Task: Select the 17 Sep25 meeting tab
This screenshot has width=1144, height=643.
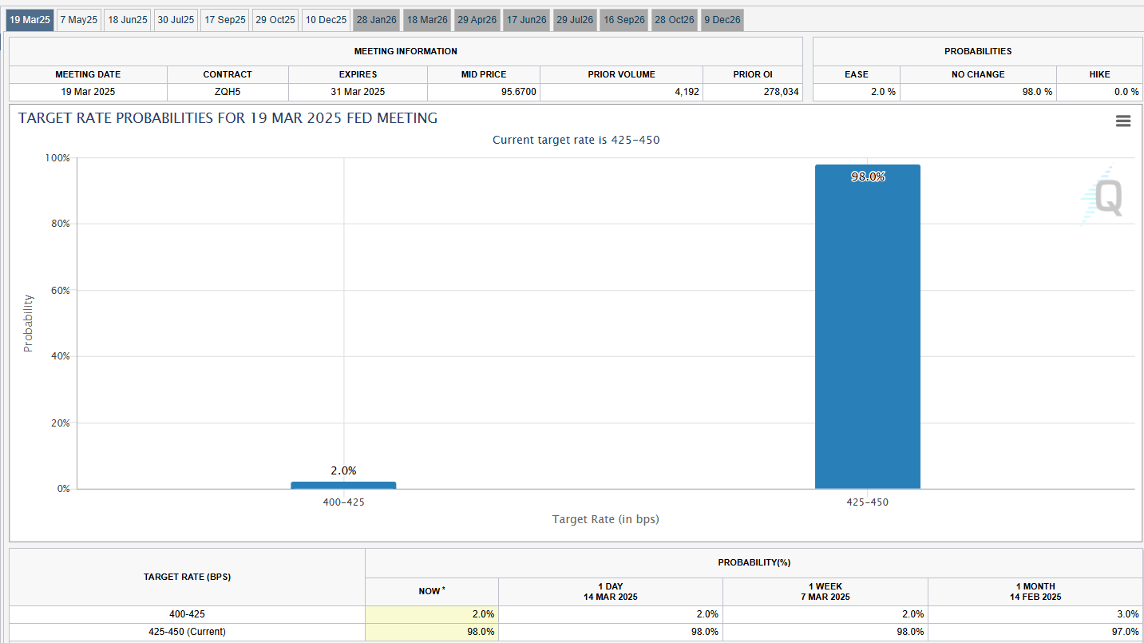Action: 225,20
